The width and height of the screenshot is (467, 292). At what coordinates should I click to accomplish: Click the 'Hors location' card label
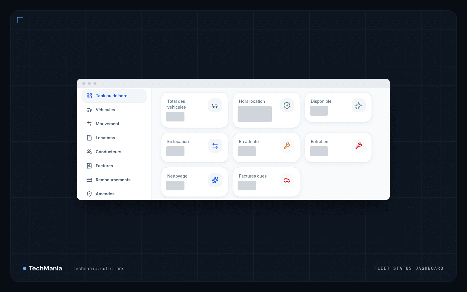click(x=252, y=101)
